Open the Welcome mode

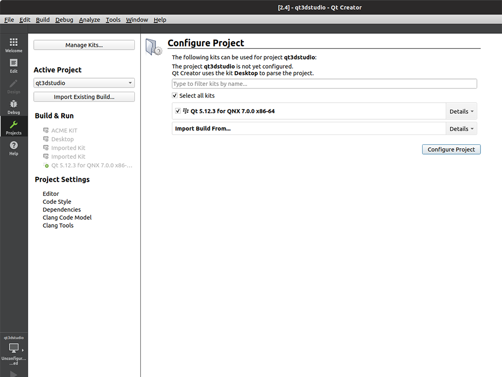(14, 45)
